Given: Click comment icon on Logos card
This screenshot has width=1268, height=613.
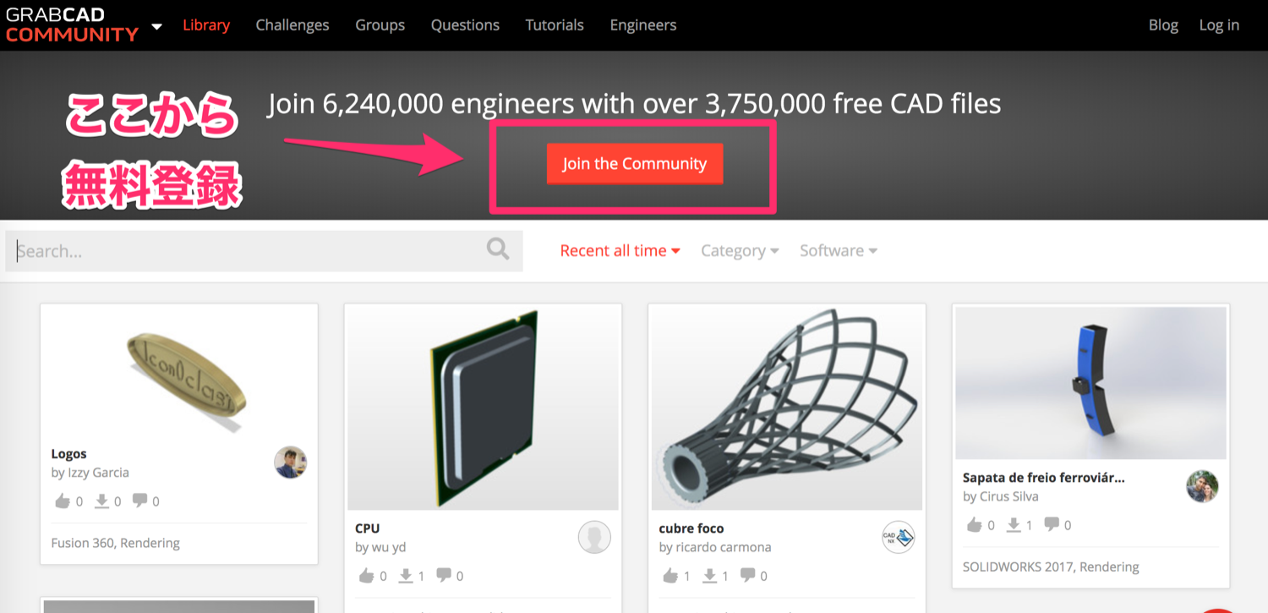Looking at the screenshot, I should [x=140, y=500].
